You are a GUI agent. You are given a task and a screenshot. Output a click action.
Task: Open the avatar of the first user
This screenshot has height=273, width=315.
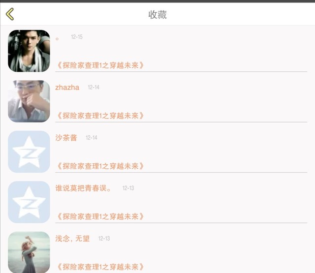click(x=29, y=51)
